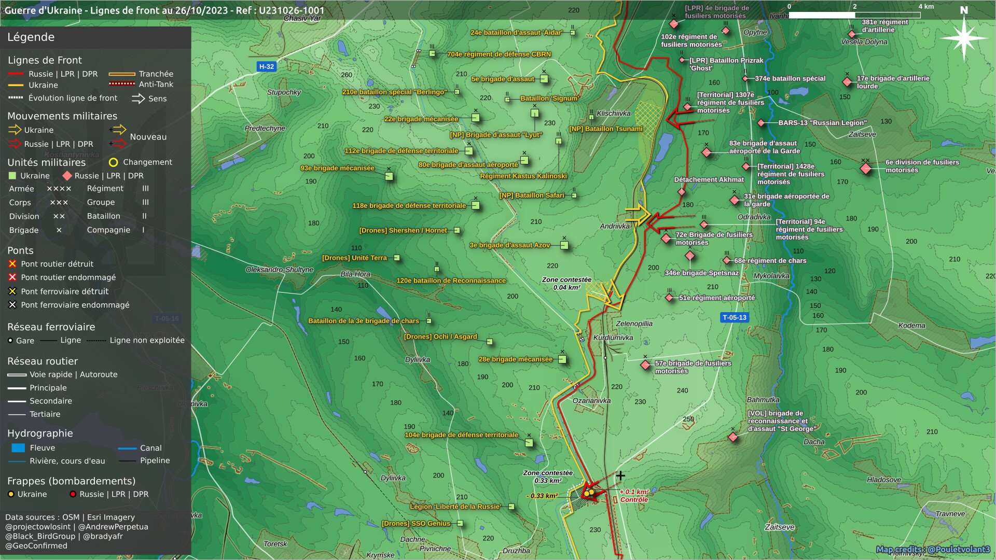The image size is (996, 560).
Task: Click the 28e brigade mécanisée unit marker
Action: tap(562, 359)
